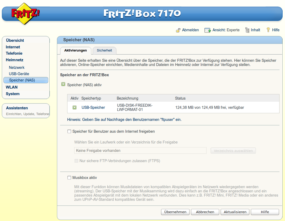This screenshot has height=221, width=285.
Task: Open the Netzwerk submenu entry
Action: coord(17,68)
